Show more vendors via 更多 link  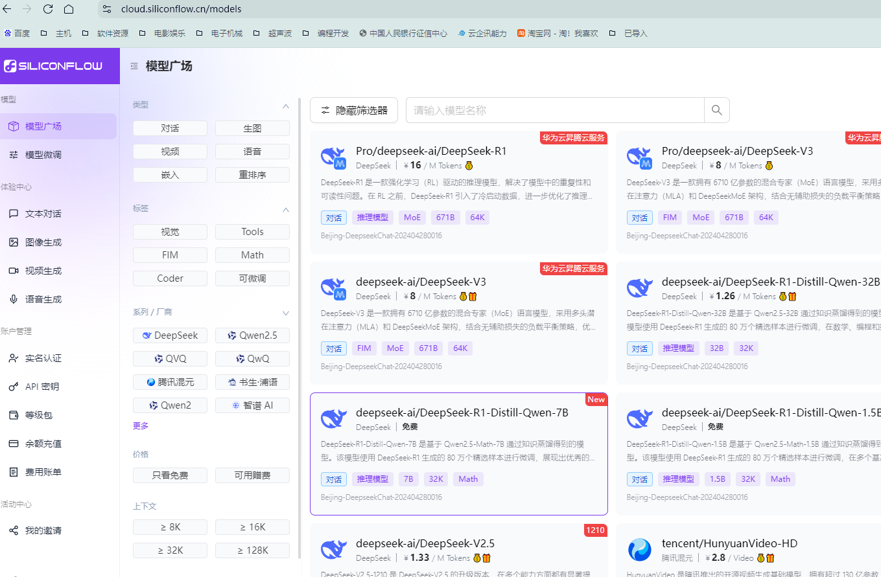point(141,425)
